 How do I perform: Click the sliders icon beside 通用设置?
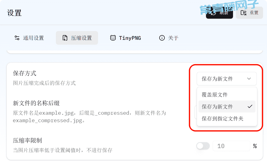pos(17,38)
